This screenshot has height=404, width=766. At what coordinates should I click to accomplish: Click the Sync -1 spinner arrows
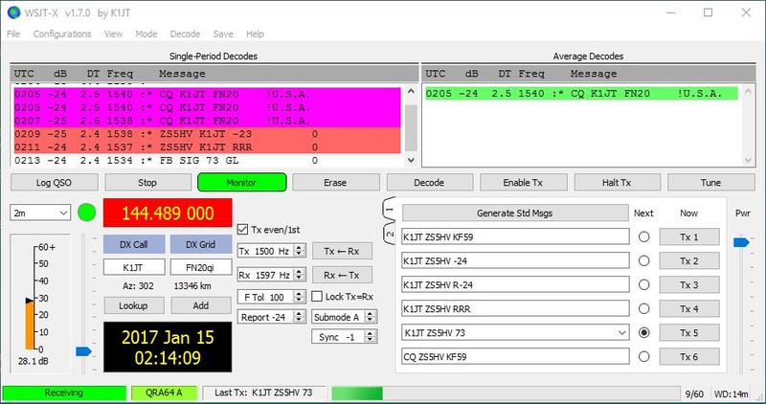371,337
